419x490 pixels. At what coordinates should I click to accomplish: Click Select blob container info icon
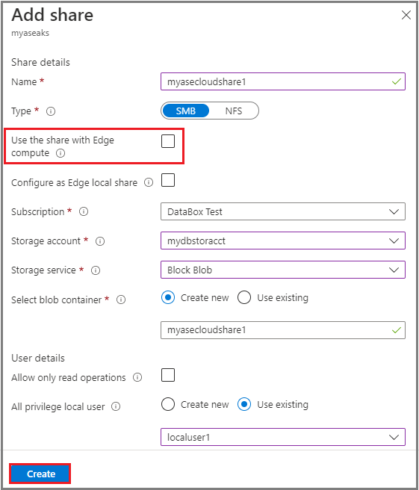(x=121, y=300)
